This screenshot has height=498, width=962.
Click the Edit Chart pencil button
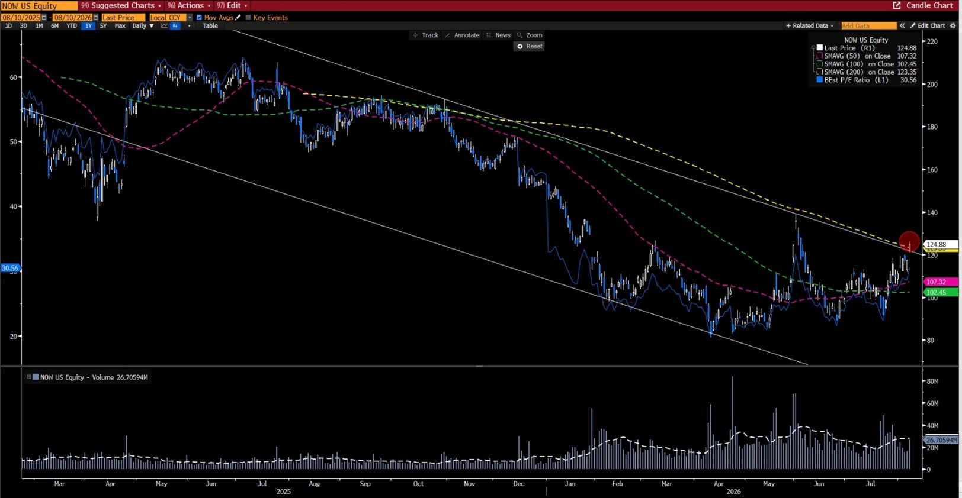point(928,26)
